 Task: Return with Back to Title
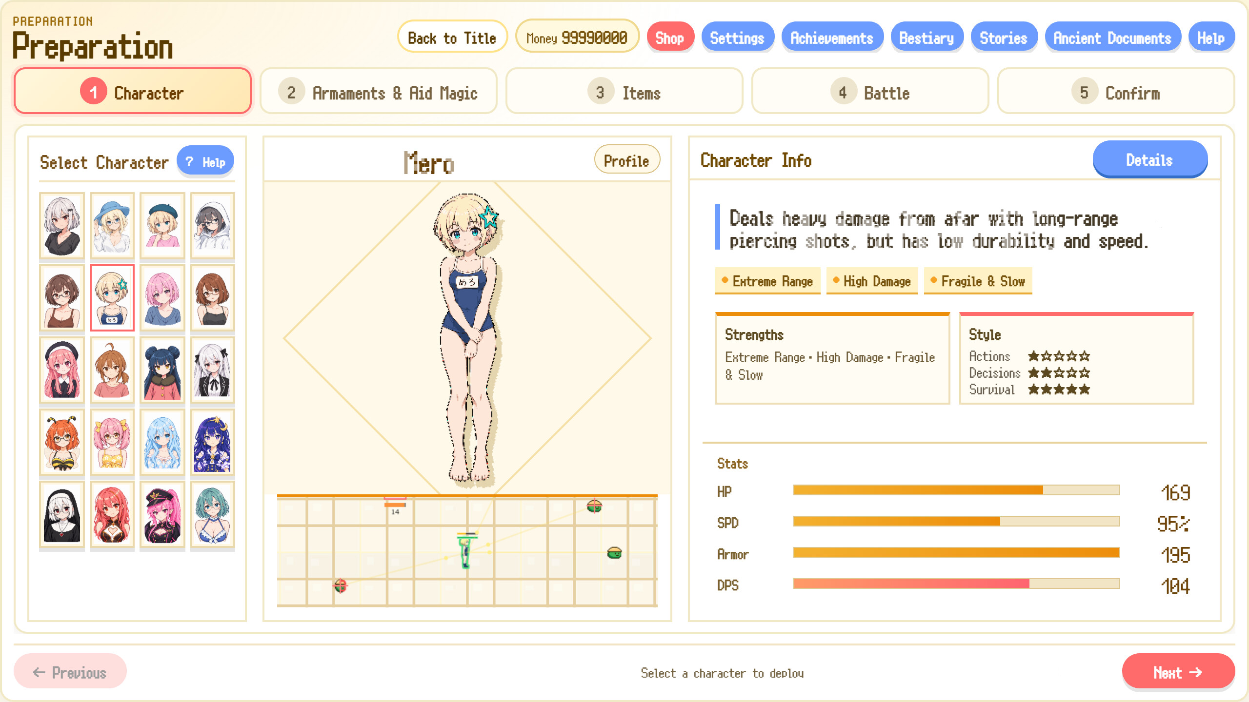coord(452,37)
